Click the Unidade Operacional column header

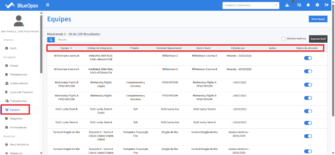click(169, 48)
